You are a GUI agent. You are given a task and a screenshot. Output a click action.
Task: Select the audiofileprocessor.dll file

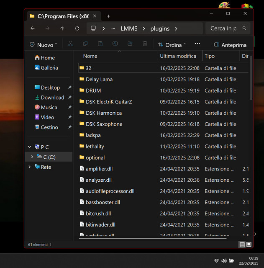click(x=163, y=191)
